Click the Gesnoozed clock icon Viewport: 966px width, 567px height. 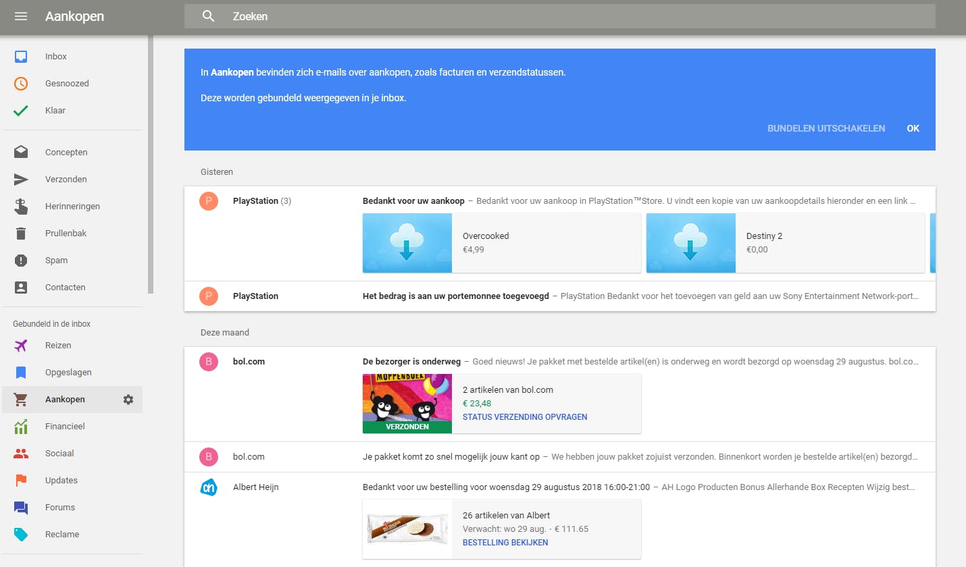tap(21, 84)
